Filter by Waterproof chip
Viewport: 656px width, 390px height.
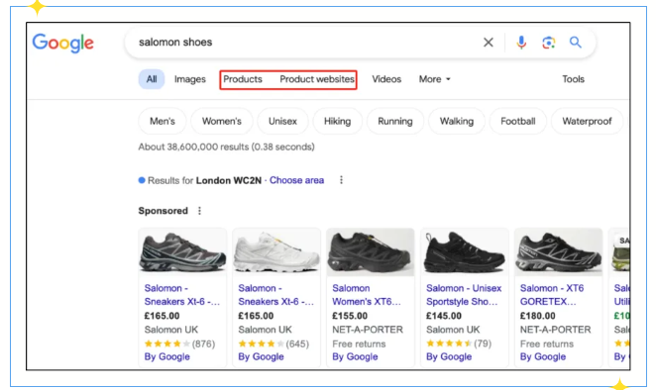coord(587,121)
